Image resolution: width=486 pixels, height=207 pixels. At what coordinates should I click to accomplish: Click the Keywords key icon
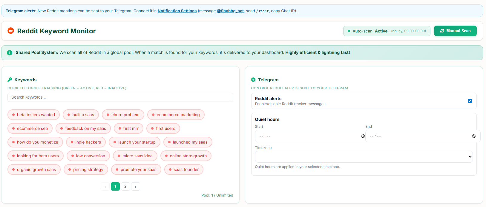coord(10,80)
